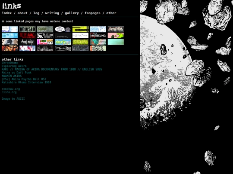The height and width of the screenshot is (174, 233).
Task: Open the taurin site button
Action: coord(63,42)
